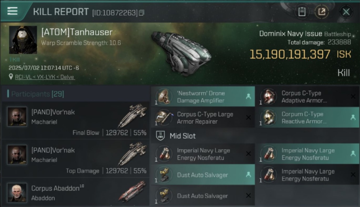Select Corpus C-Type Large Armor Repairer icon
This screenshot has width=360, height=207.
point(164,118)
